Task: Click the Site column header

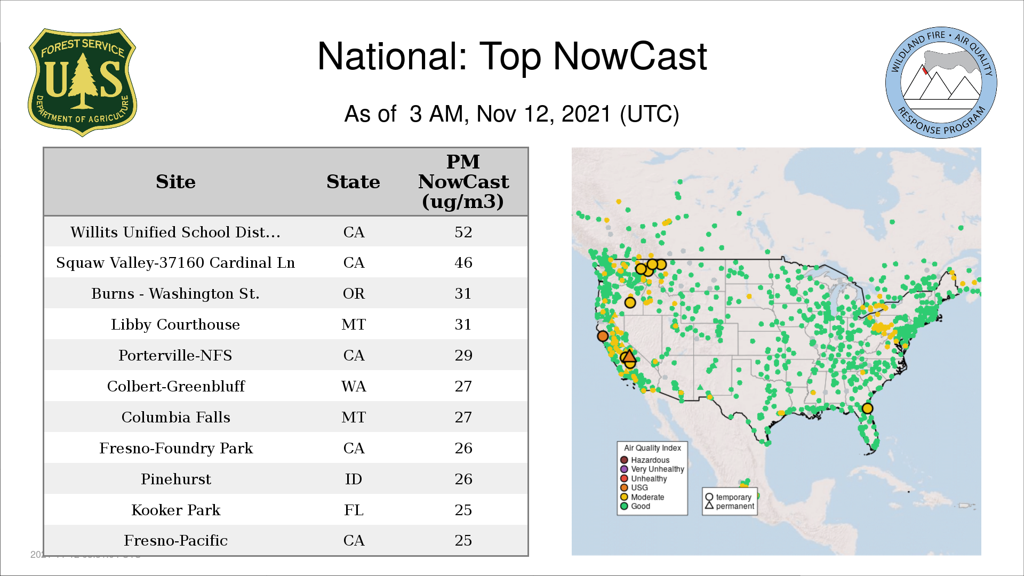Action: [x=175, y=182]
